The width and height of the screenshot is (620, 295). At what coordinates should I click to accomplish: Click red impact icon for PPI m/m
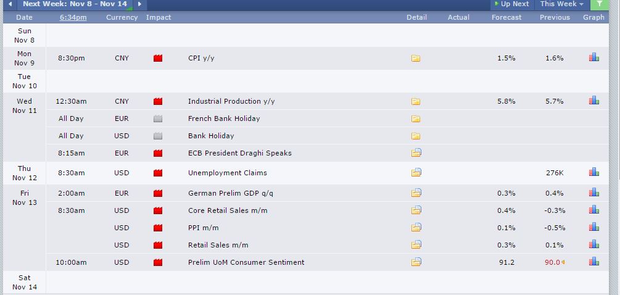pyautogui.click(x=158, y=228)
